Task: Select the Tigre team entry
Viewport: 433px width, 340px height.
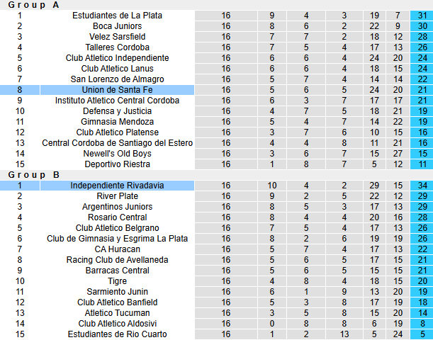Action: [117, 281]
